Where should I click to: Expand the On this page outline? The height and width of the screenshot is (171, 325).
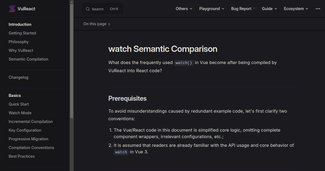(x=97, y=24)
